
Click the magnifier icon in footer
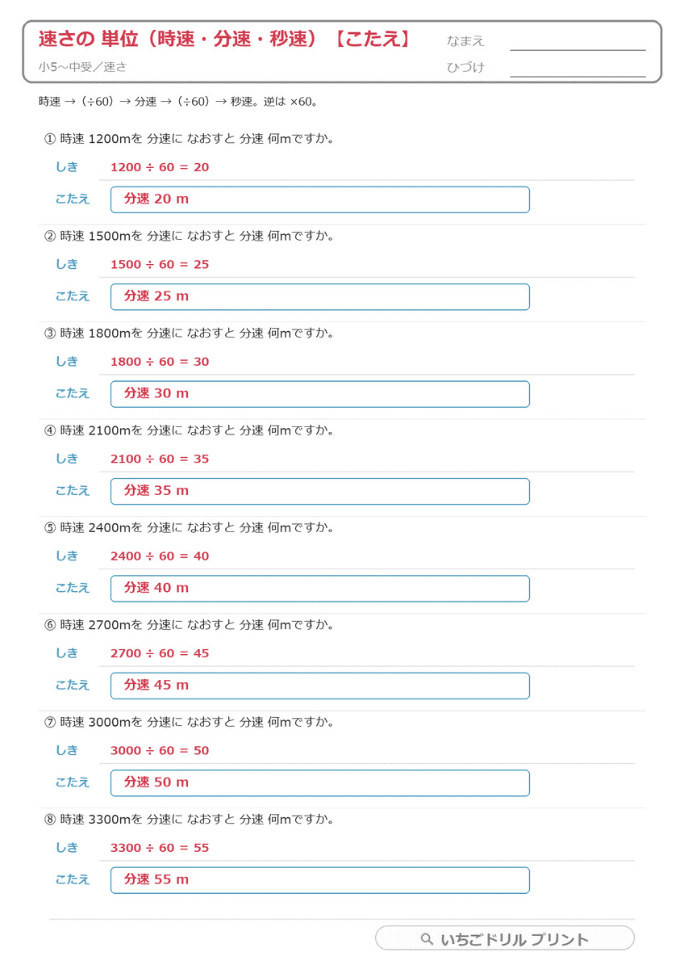[427, 939]
